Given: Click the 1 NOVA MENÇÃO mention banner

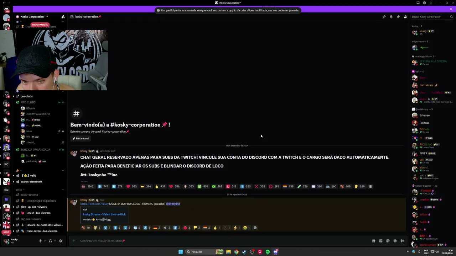Looking at the screenshot, I should [x=40, y=25].
